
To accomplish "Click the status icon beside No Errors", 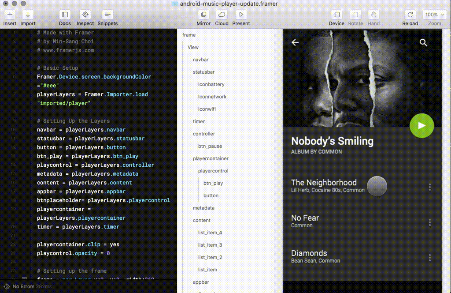I will [7, 287].
